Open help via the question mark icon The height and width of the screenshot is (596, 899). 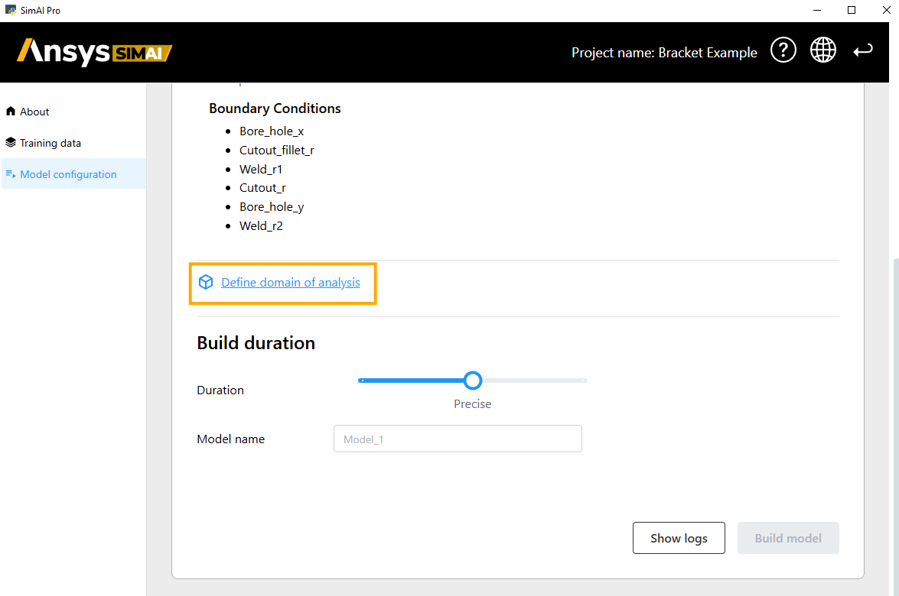click(x=783, y=51)
